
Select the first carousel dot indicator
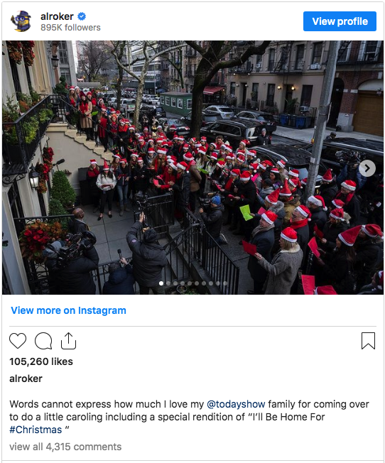161,283
